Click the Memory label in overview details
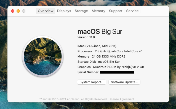The height and width of the screenshot is (109, 176). tap(83, 56)
